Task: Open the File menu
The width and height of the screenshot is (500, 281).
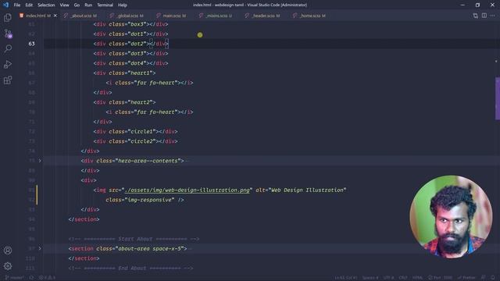Action: (17, 5)
